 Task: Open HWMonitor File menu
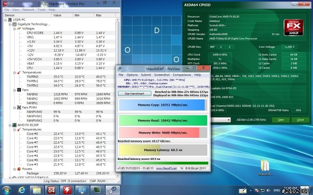coord(6,10)
